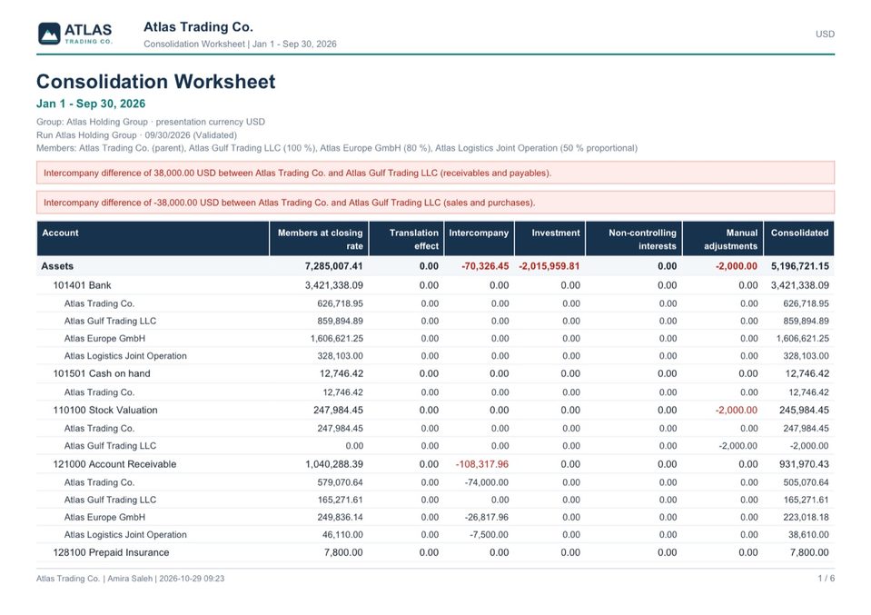Image resolution: width=871 pixels, height=615 pixels.
Task: Click the USD currency label in the header
Action: click(825, 34)
